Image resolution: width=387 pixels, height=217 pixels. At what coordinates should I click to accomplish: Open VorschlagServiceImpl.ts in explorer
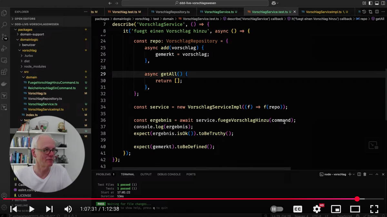(x=46, y=109)
